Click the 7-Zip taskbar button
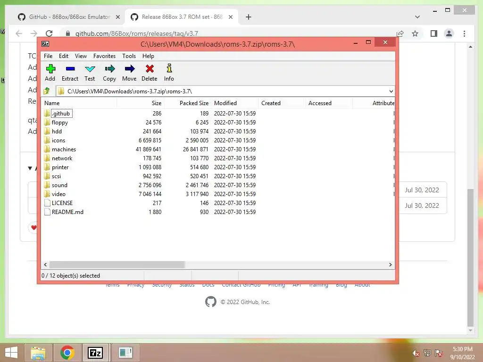 [95, 353]
